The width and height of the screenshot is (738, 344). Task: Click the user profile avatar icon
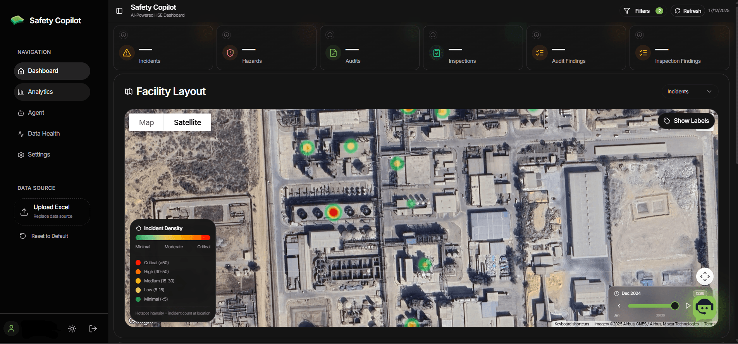point(11,329)
